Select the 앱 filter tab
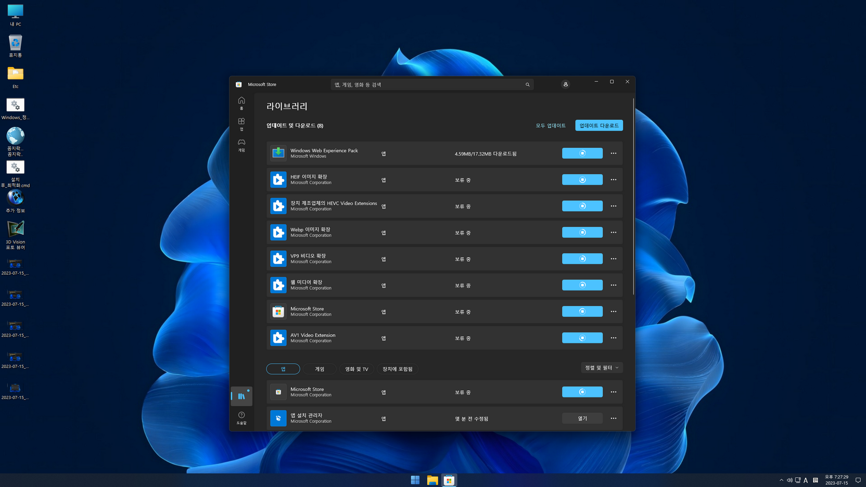 coord(283,369)
